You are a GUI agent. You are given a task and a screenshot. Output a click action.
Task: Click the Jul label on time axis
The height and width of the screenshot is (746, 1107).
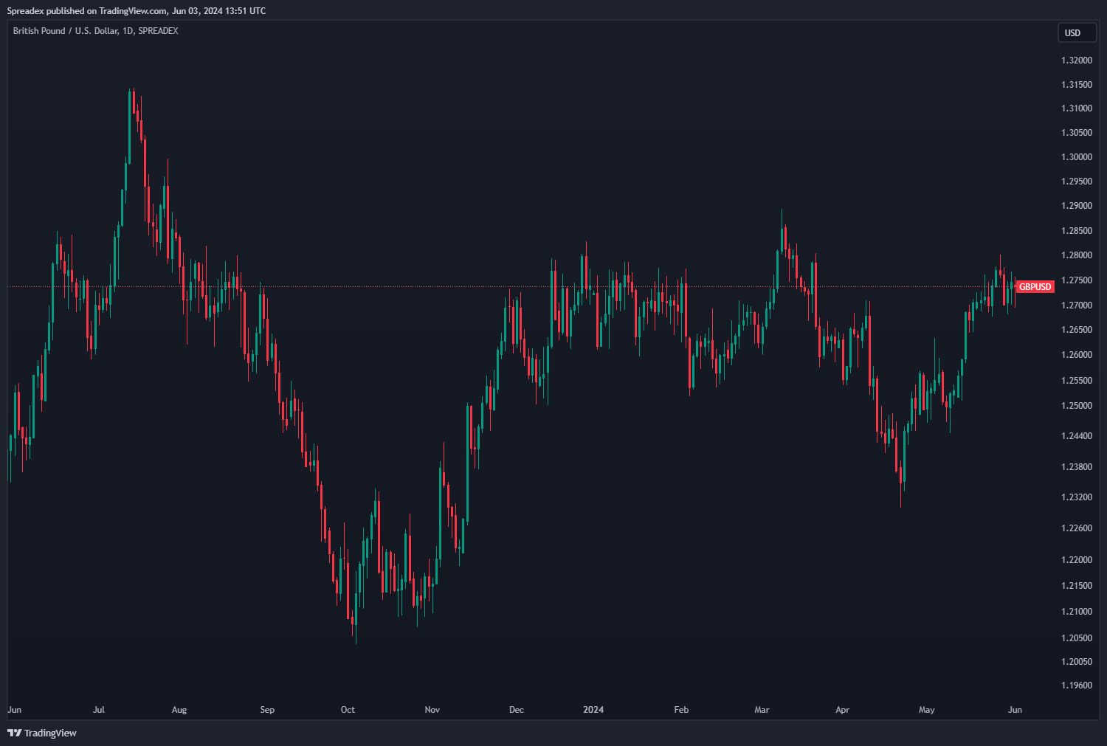tap(99, 710)
